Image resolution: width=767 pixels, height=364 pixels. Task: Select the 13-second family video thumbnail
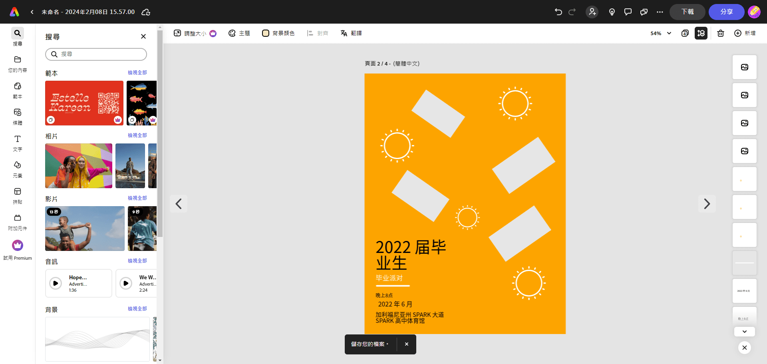pyautogui.click(x=85, y=229)
